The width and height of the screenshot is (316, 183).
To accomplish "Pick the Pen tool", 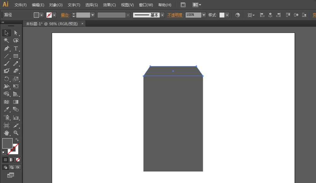I will [6, 48].
